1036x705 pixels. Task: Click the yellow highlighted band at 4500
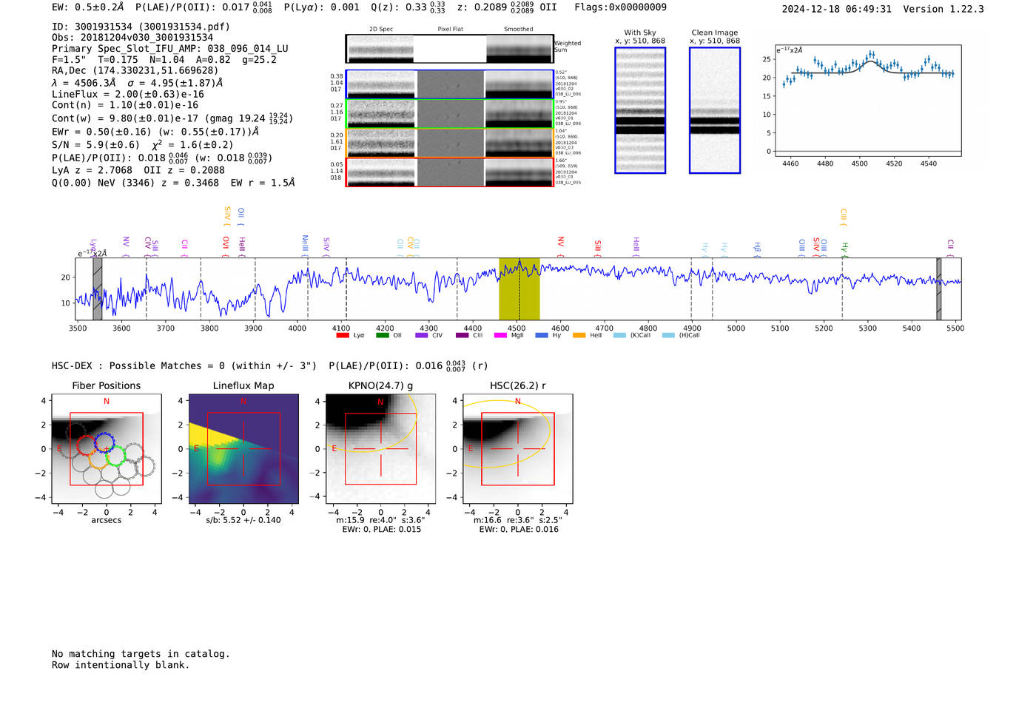click(x=519, y=289)
